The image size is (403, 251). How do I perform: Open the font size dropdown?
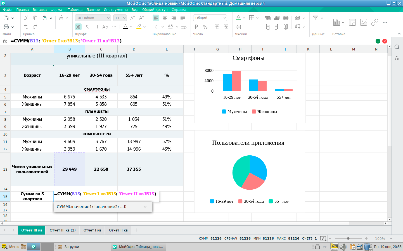124,18
